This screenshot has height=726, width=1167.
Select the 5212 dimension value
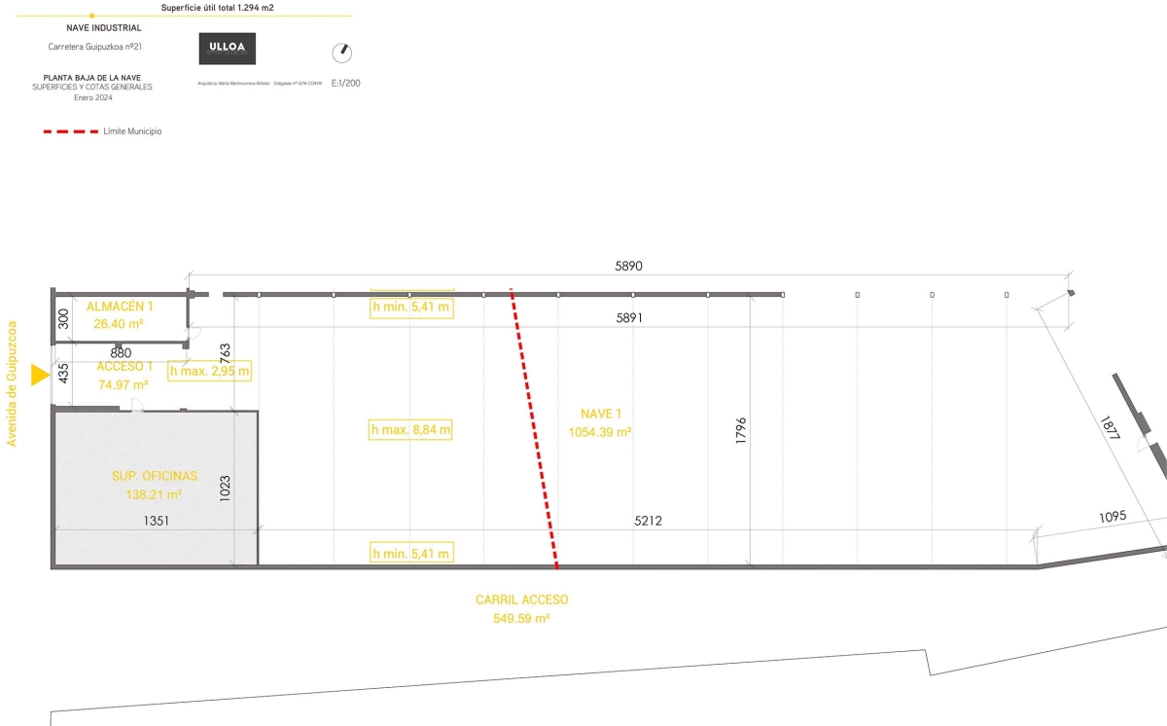(648, 522)
